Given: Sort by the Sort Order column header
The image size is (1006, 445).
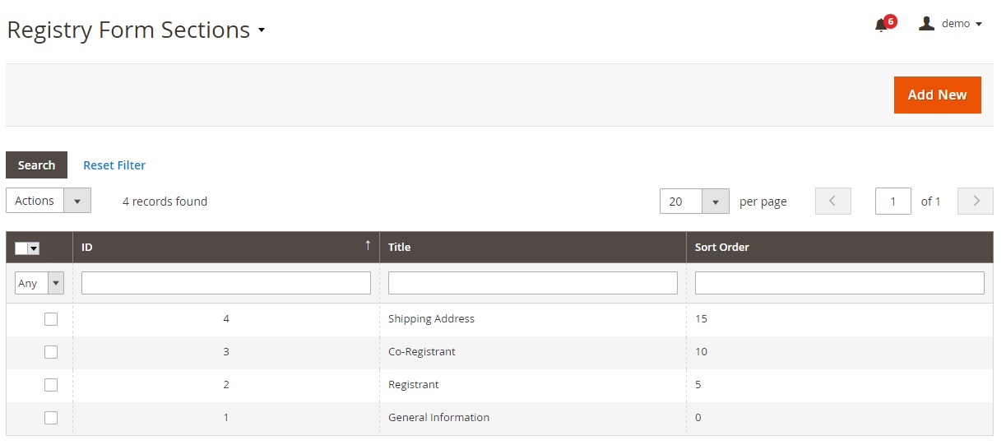Looking at the screenshot, I should point(722,247).
